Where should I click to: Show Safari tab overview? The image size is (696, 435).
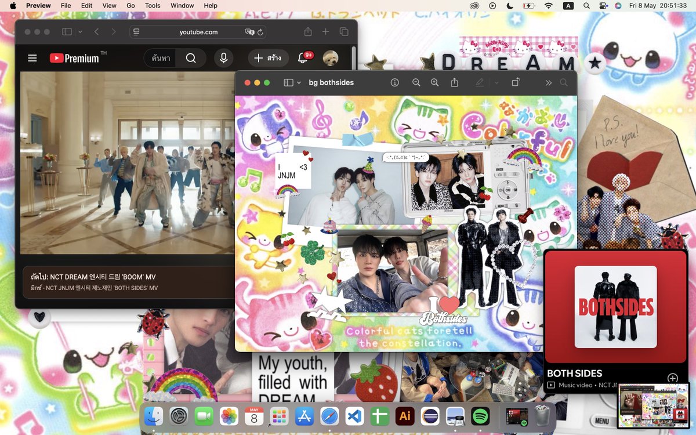tap(344, 32)
